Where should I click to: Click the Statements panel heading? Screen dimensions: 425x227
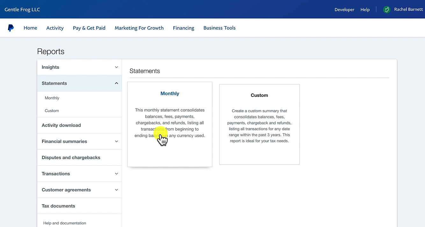(145, 71)
